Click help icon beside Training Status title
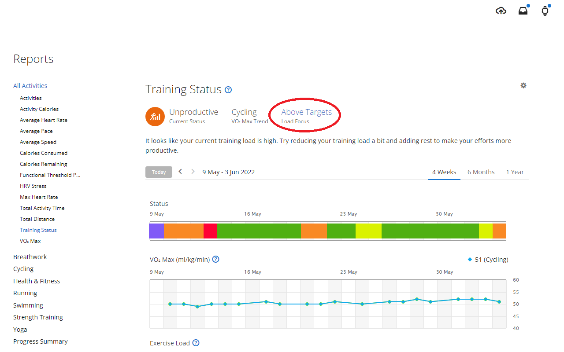Screen dimensions: 564x352 [228, 90]
